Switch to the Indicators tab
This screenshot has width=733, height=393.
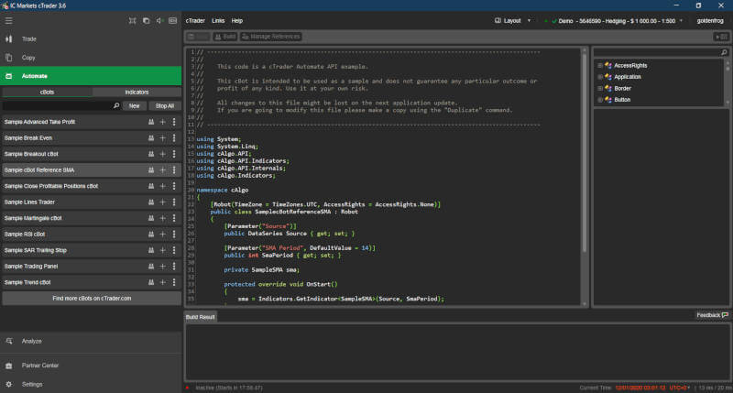point(137,93)
